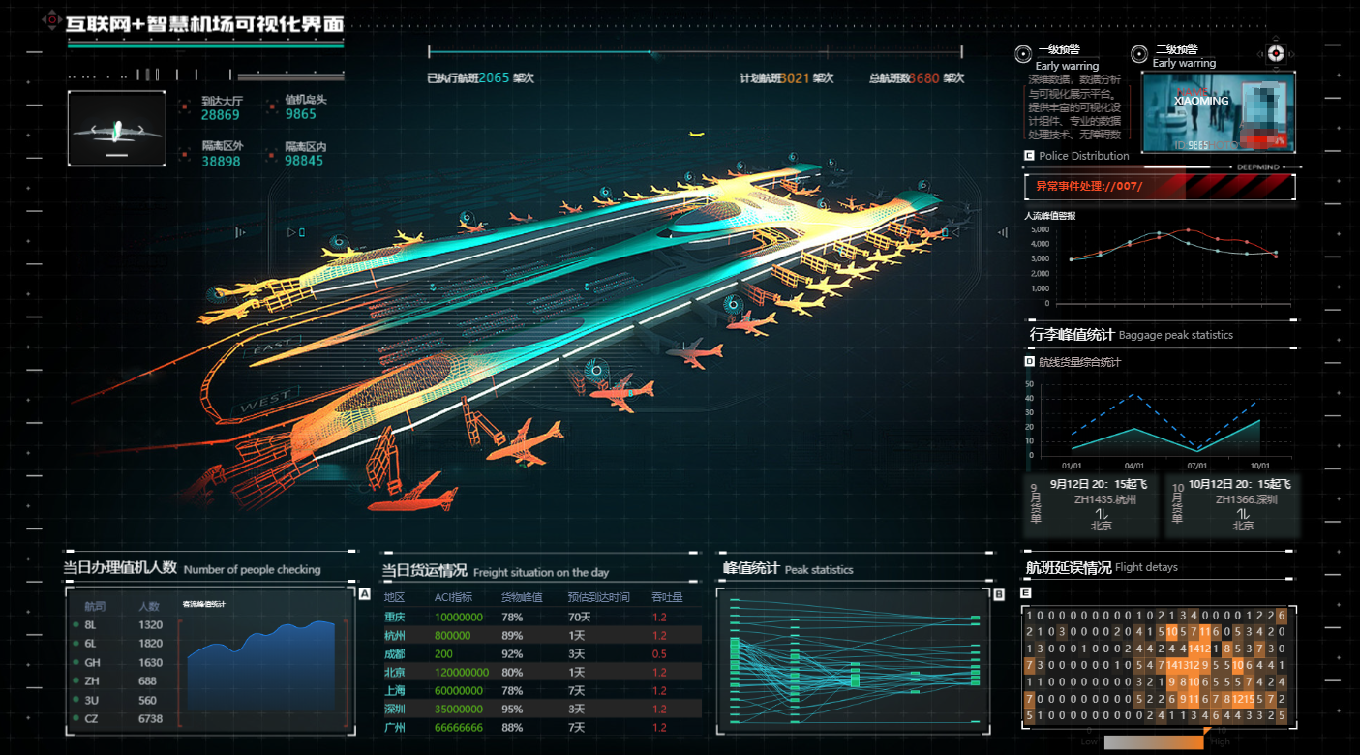Image resolution: width=1360 pixels, height=755 pixels.
Task: Click the Low-High heatmap legend bar
Action: click(1153, 742)
